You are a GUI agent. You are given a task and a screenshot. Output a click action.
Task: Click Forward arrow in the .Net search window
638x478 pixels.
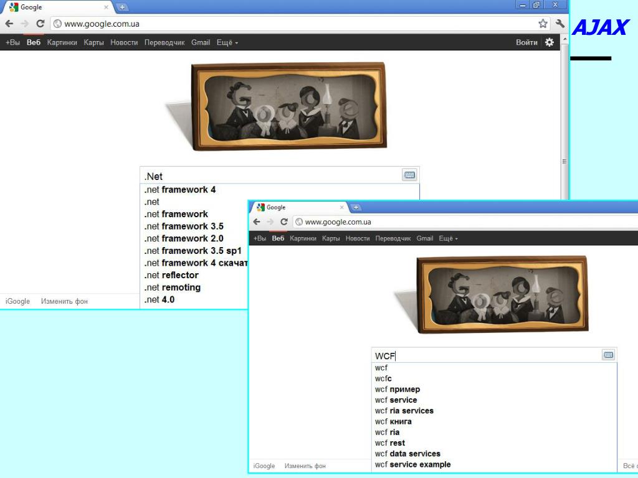(x=24, y=24)
